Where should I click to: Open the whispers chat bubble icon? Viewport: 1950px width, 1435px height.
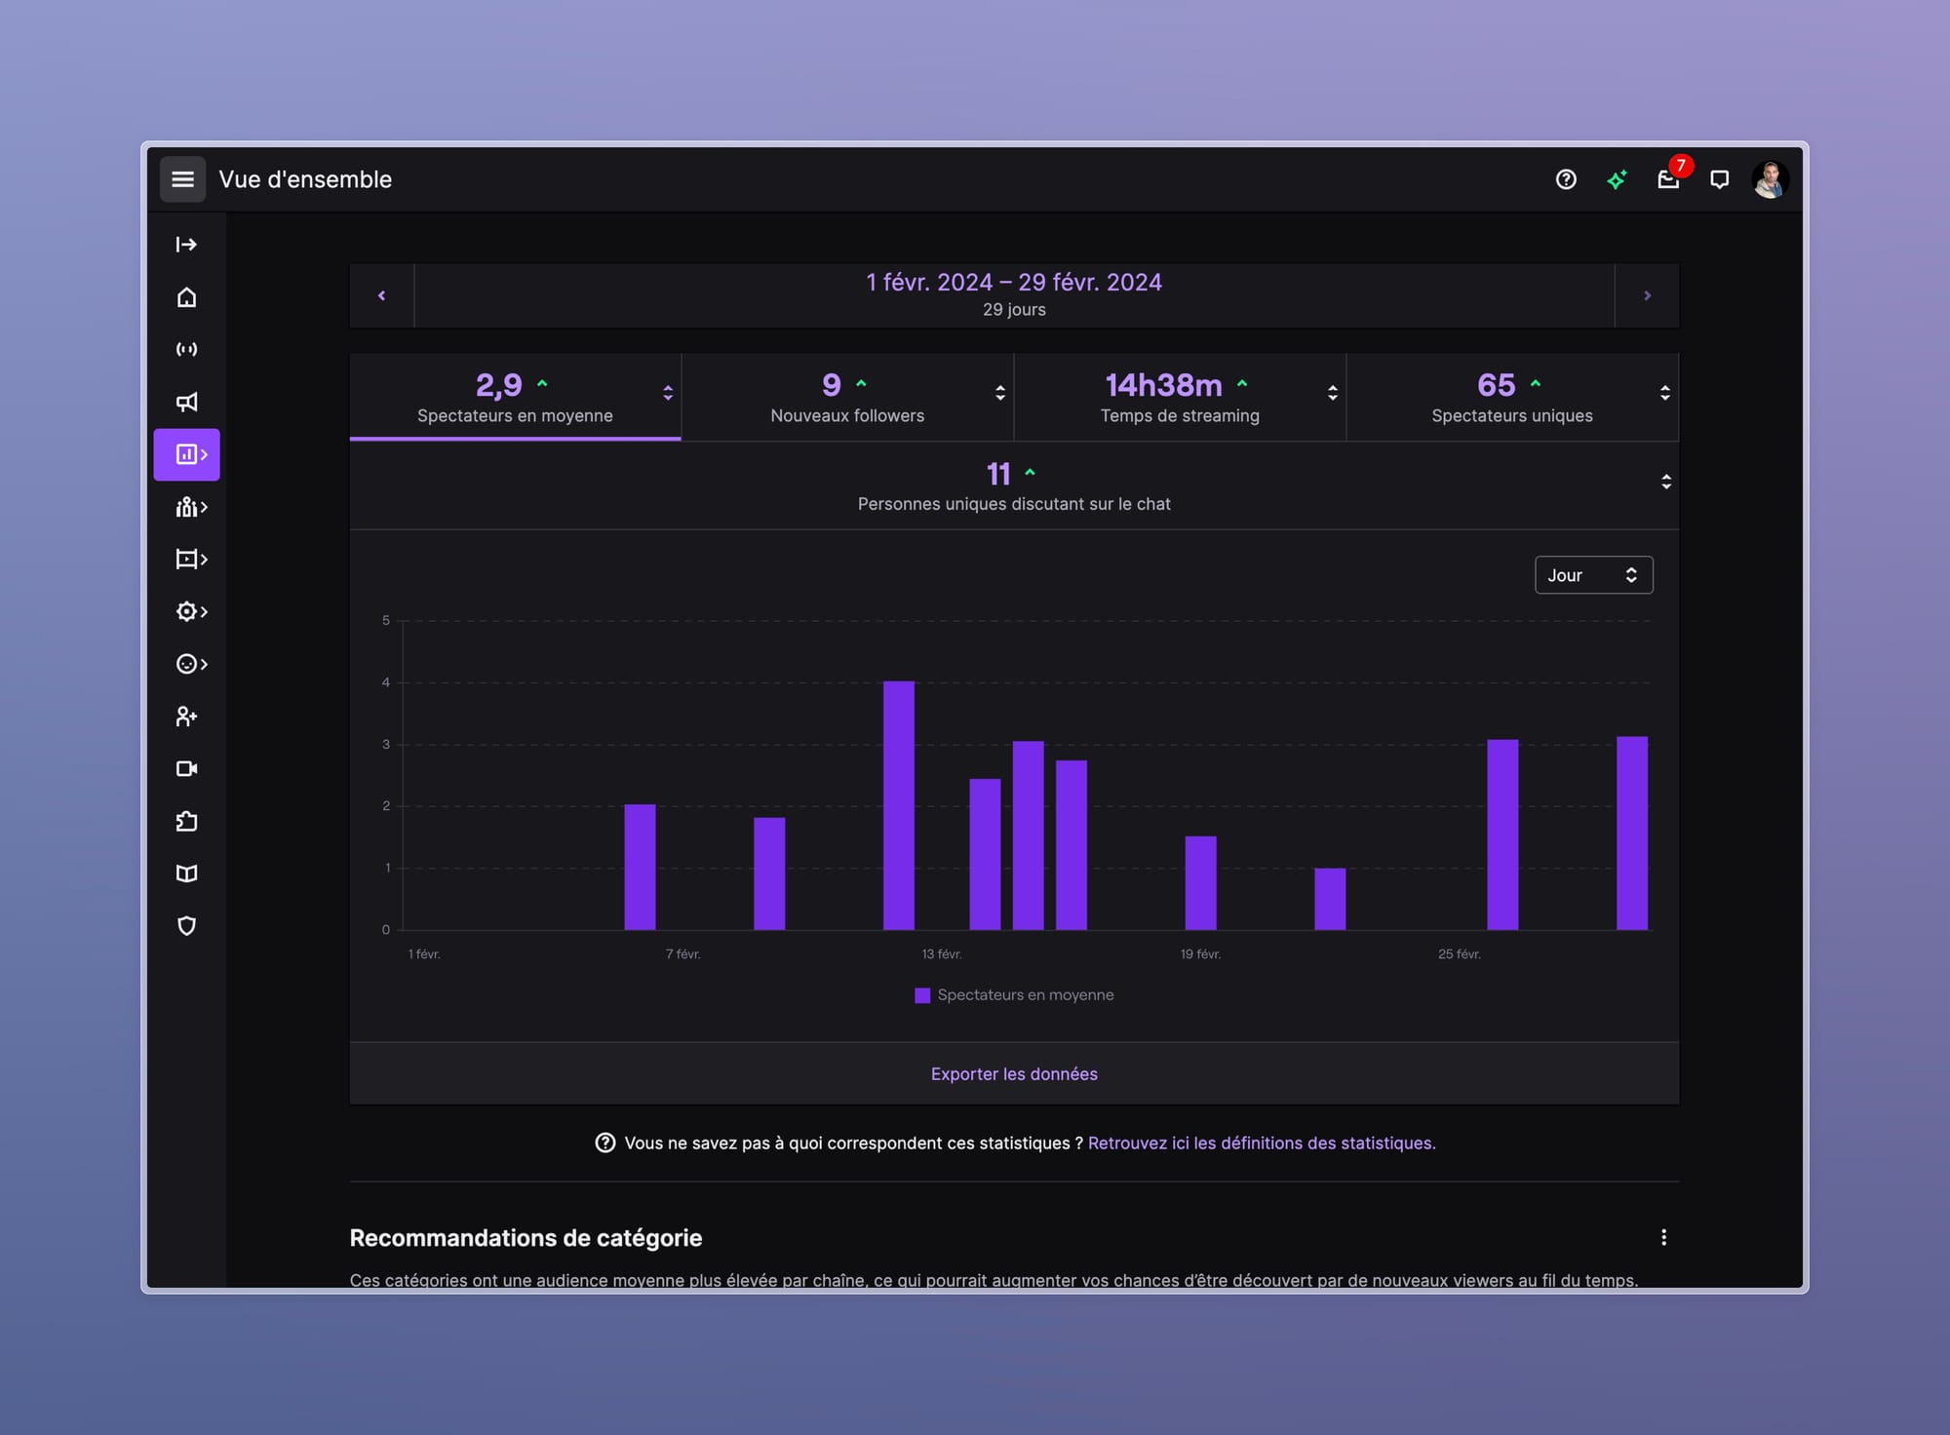click(x=1720, y=179)
